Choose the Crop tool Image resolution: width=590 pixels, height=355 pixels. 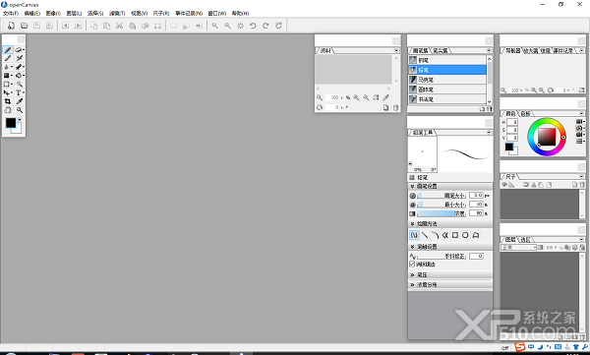[x=8, y=101]
